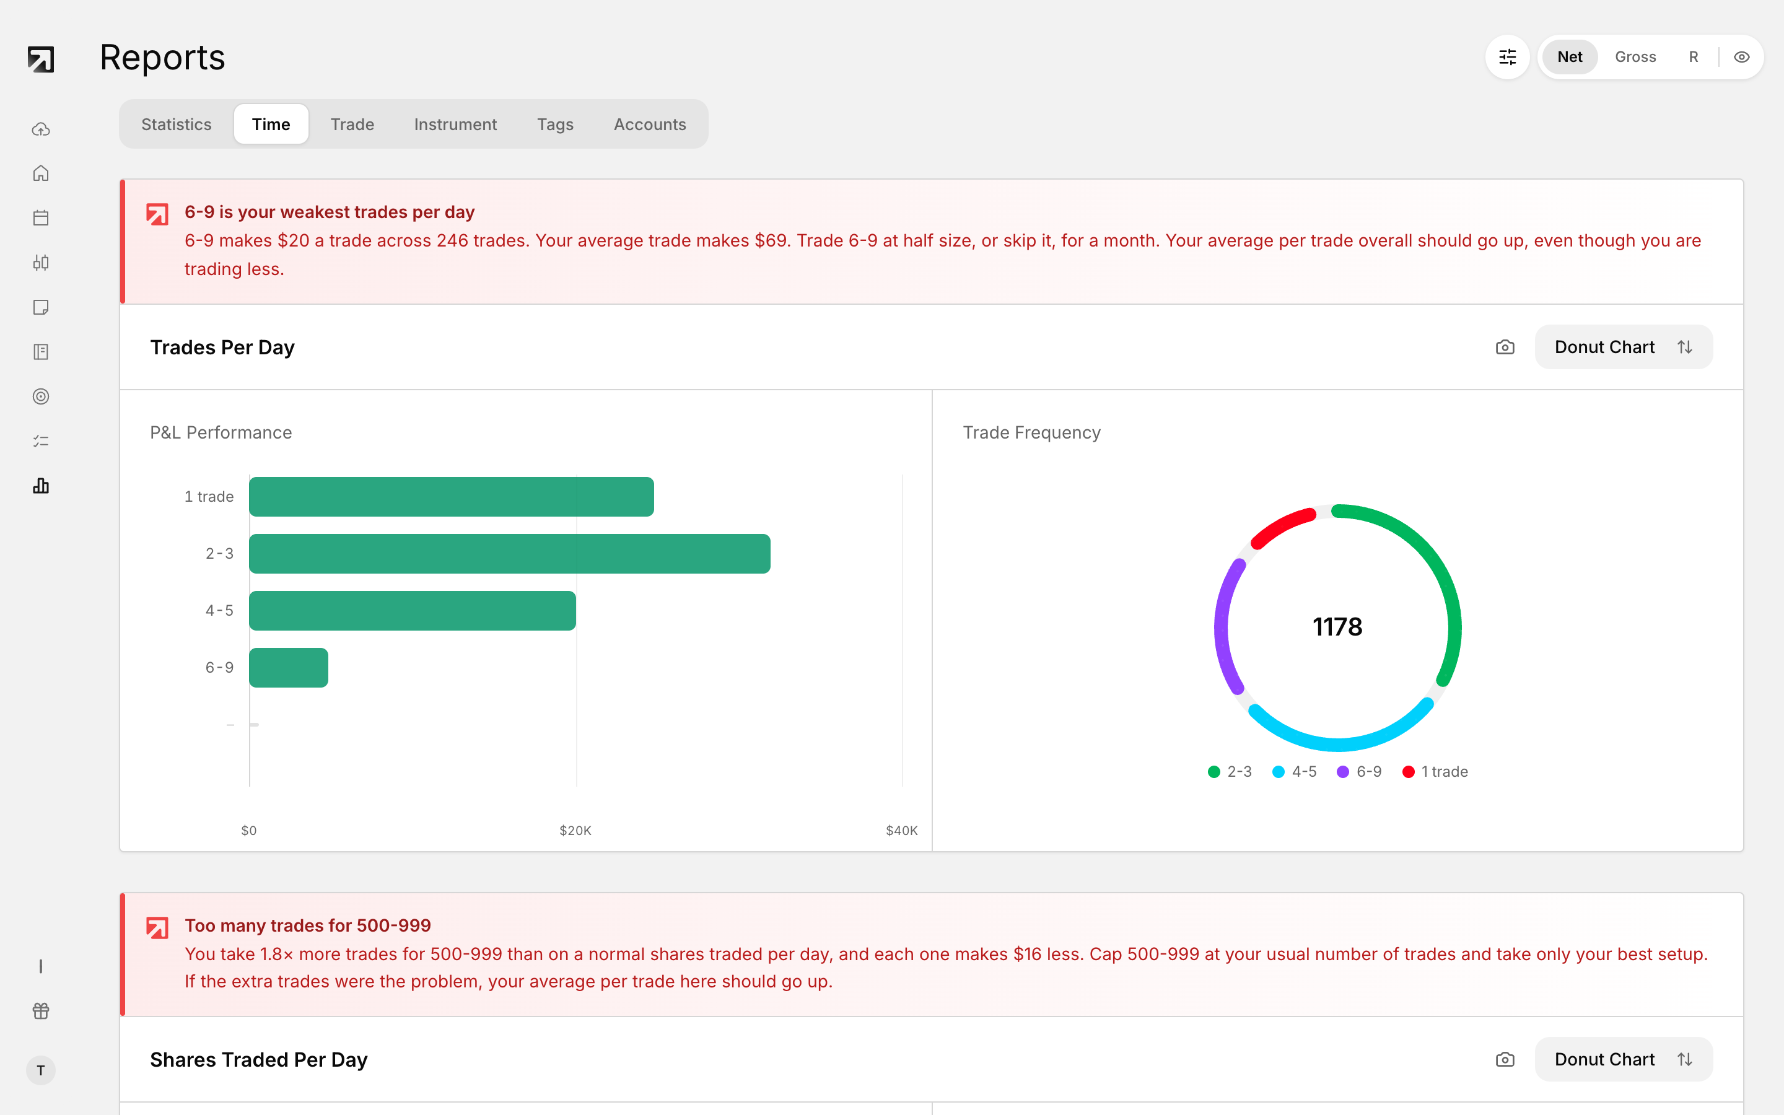Open the gift rewards icon
Screen dimensions: 1784x1115
(x=40, y=1010)
